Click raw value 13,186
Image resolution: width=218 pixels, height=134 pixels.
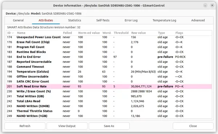click(136, 116)
